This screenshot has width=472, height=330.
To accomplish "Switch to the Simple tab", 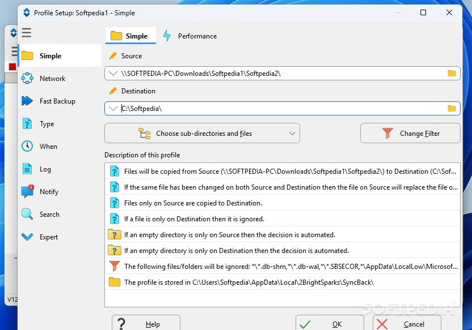I will click(130, 36).
